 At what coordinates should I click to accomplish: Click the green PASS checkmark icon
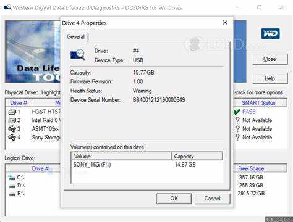[237, 112]
